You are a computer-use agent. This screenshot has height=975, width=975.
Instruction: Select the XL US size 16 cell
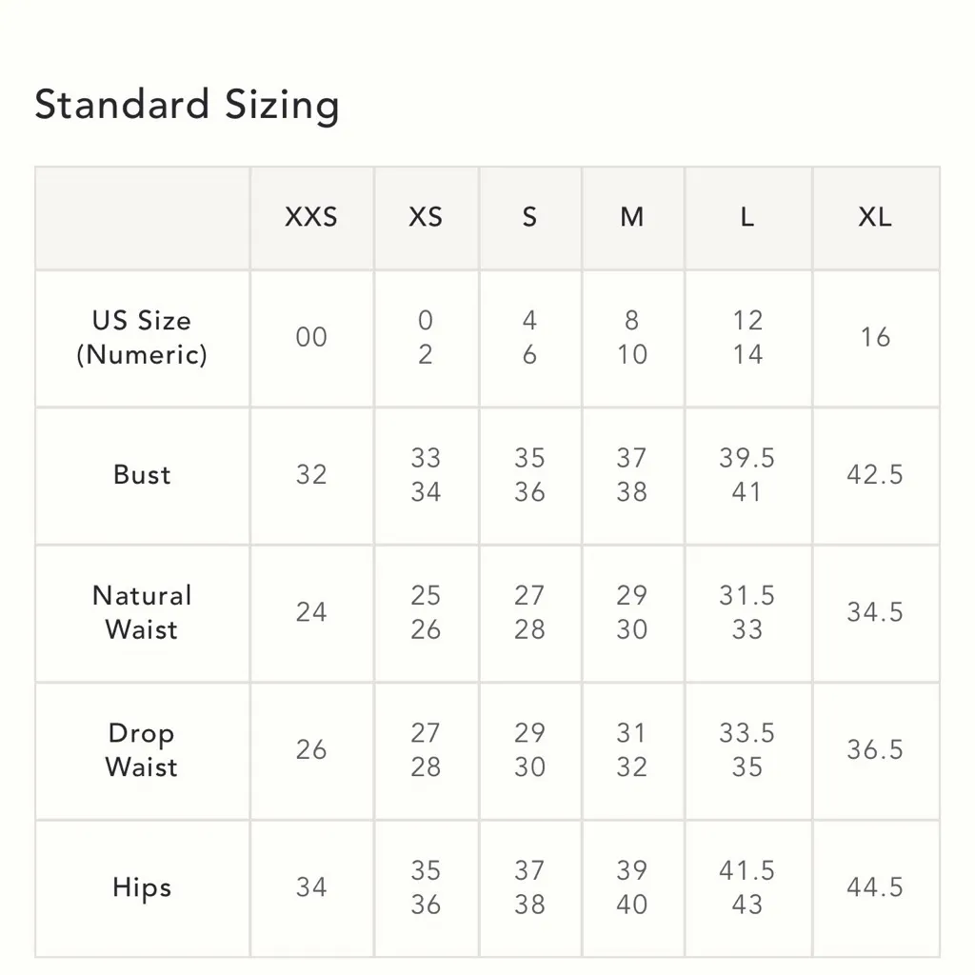875,338
